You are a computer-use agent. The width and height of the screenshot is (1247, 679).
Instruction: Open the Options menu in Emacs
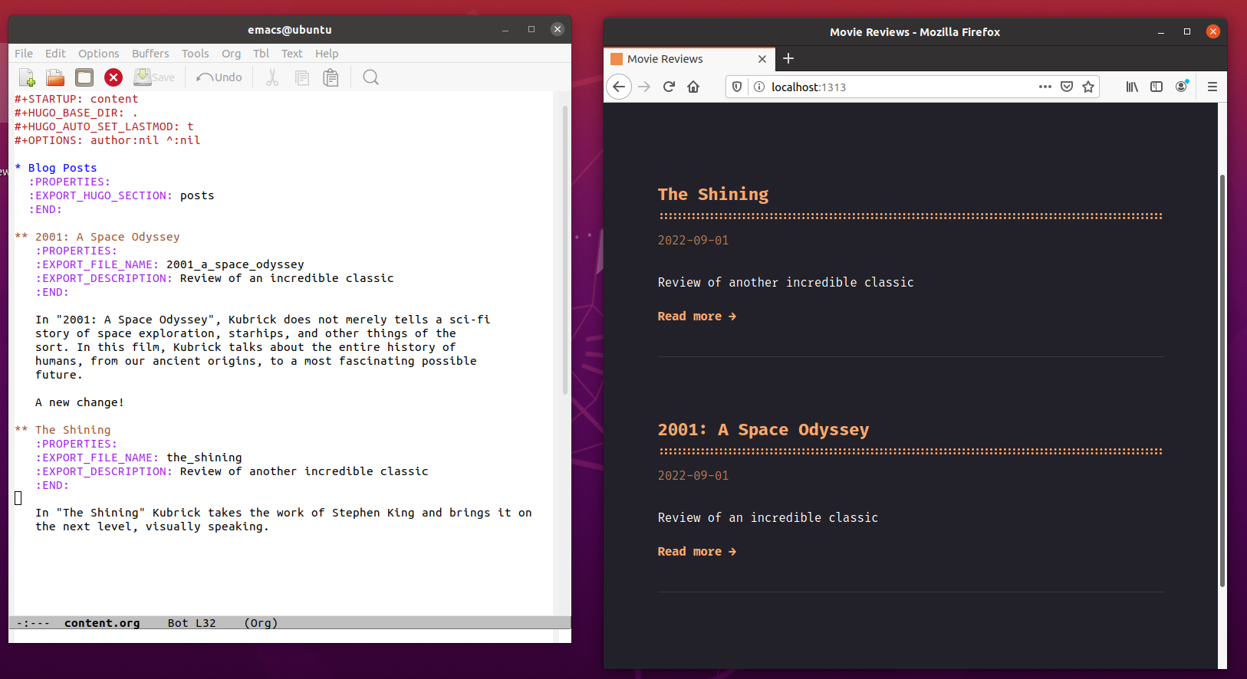[x=99, y=54]
